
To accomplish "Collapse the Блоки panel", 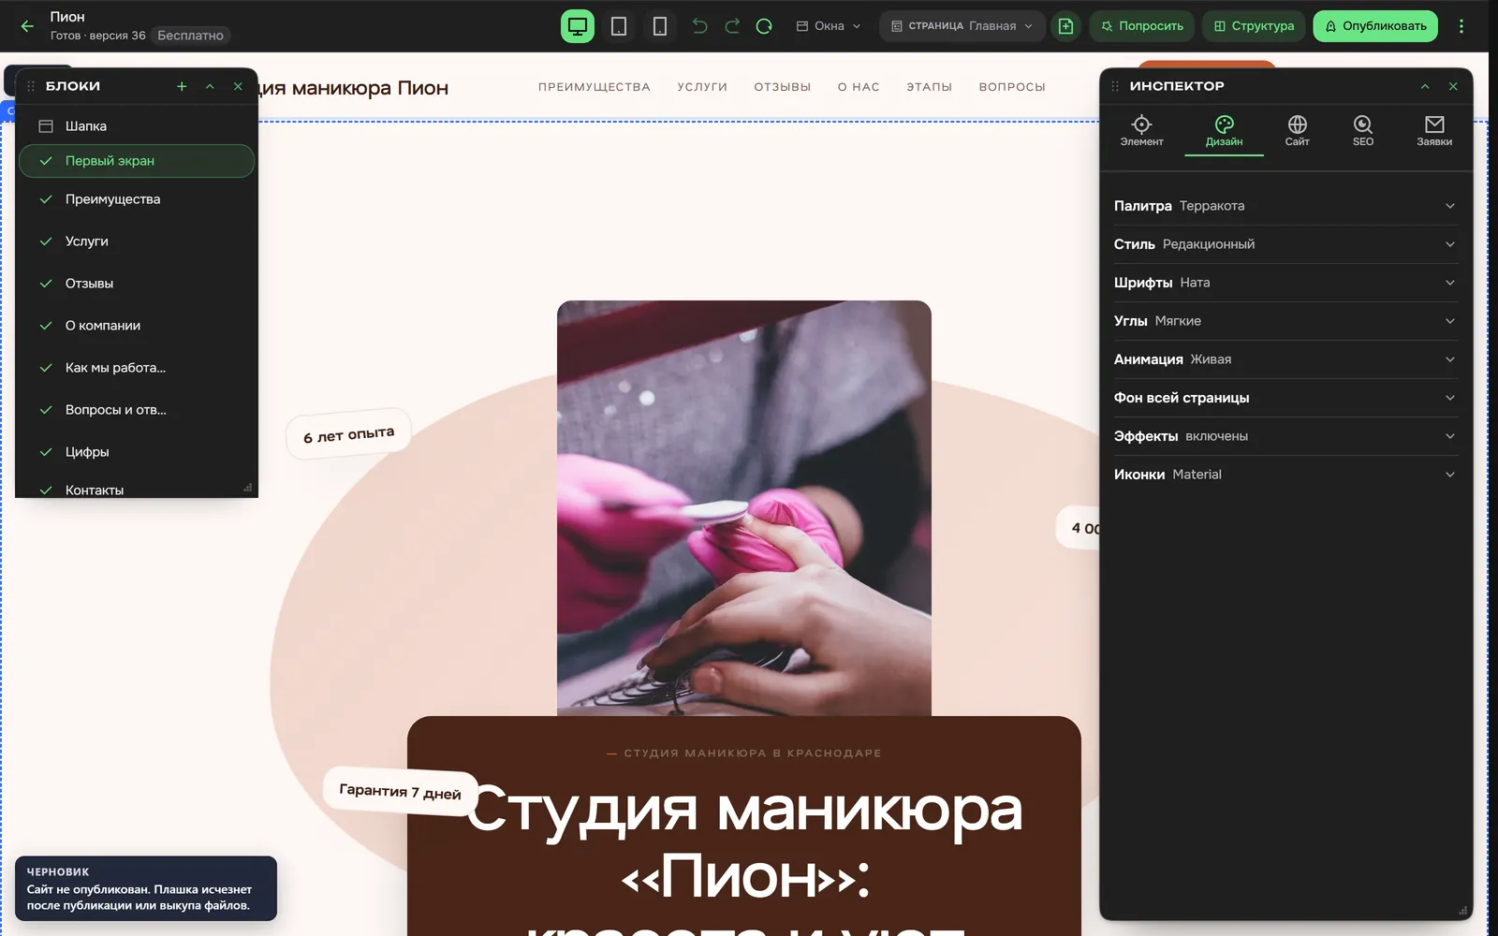I will point(210,86).
